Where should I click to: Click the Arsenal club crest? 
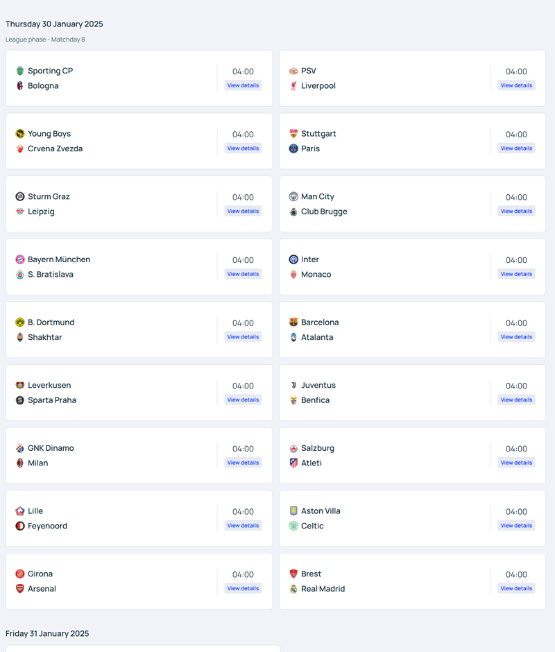point(20,589)
